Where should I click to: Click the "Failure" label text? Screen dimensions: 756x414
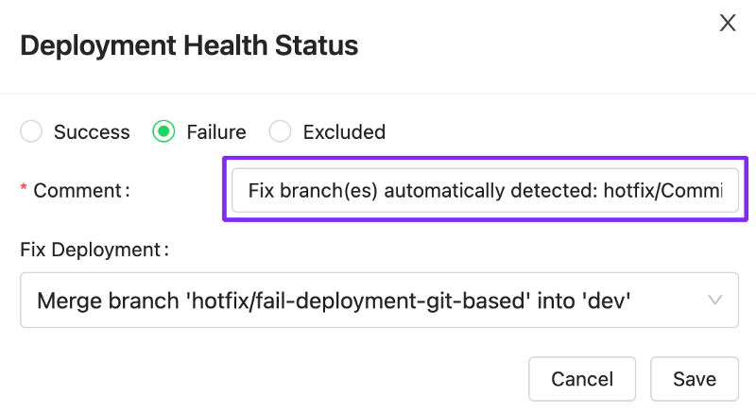[216, 132]
